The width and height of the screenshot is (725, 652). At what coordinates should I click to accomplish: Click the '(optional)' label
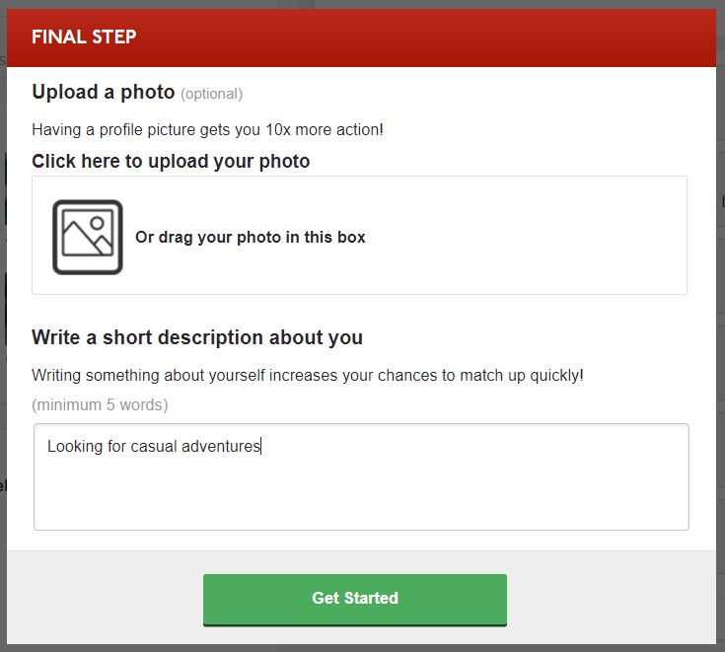[x=211, y=94]
